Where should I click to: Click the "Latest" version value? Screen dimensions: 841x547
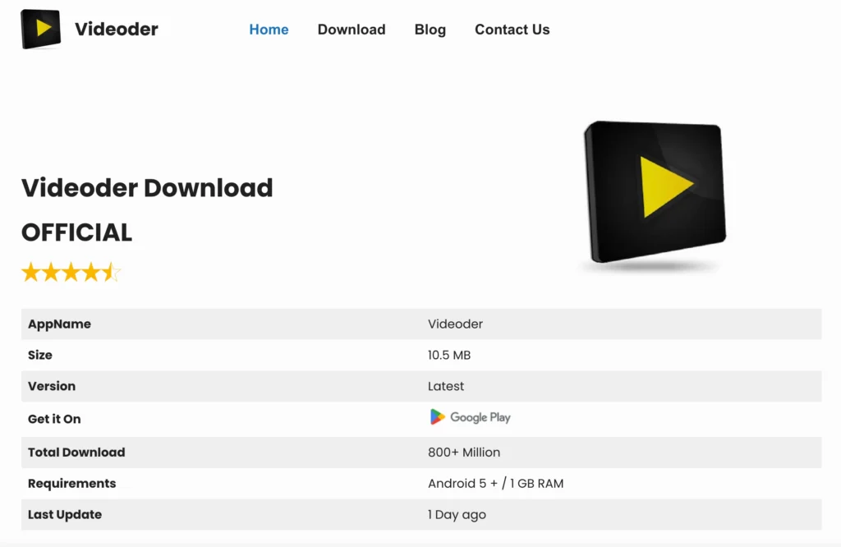[x=446, y=386]
